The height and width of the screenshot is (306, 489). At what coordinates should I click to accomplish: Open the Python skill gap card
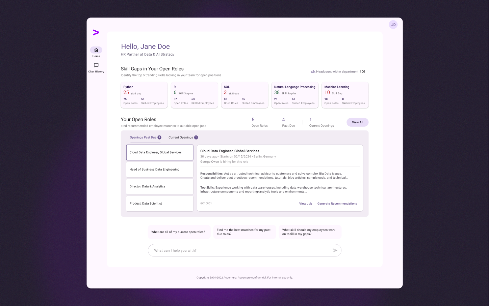pyautogui.click(x=144, y=95)
